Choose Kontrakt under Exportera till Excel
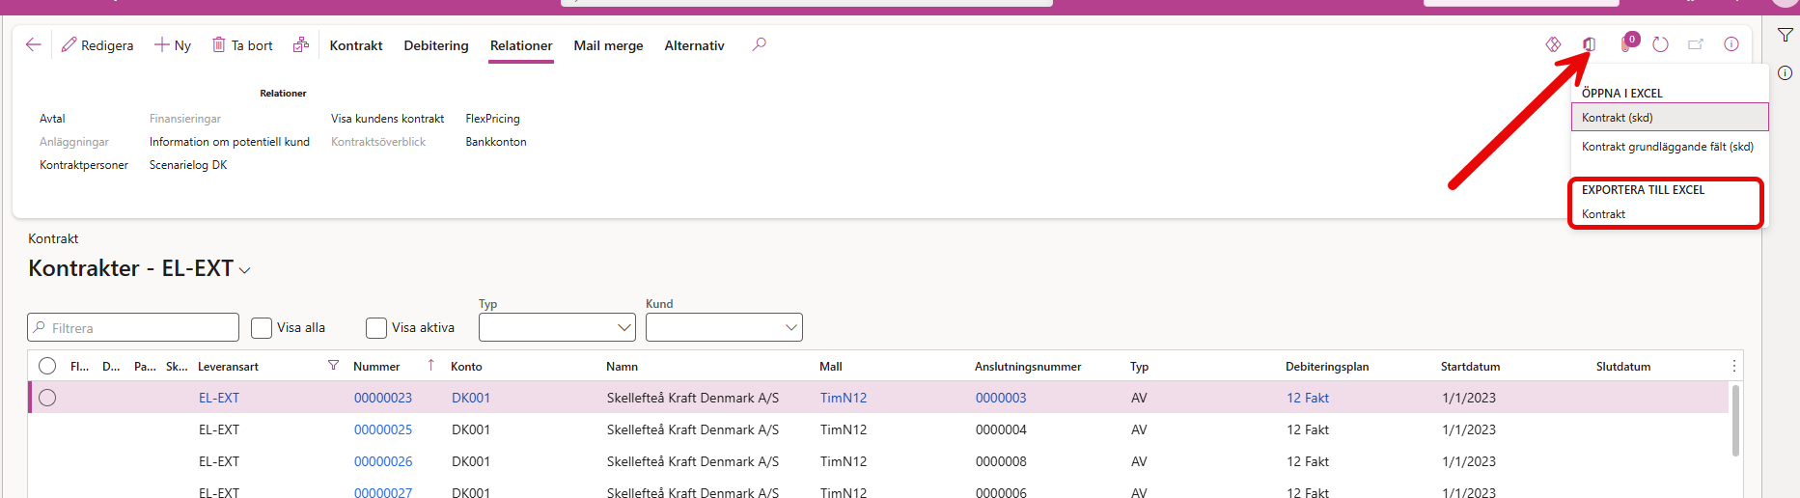This screenshot has height=498, width=1800. (1604, 214)
